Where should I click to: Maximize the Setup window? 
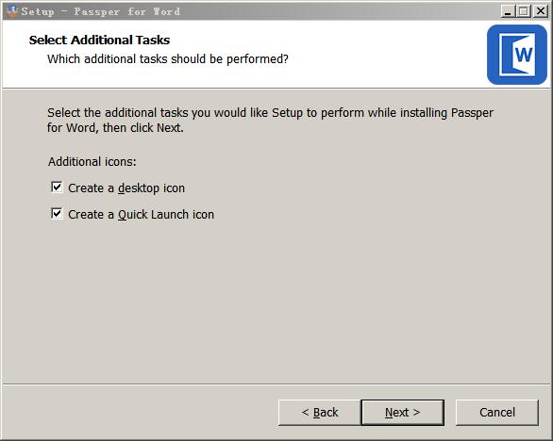pos(524,11)
